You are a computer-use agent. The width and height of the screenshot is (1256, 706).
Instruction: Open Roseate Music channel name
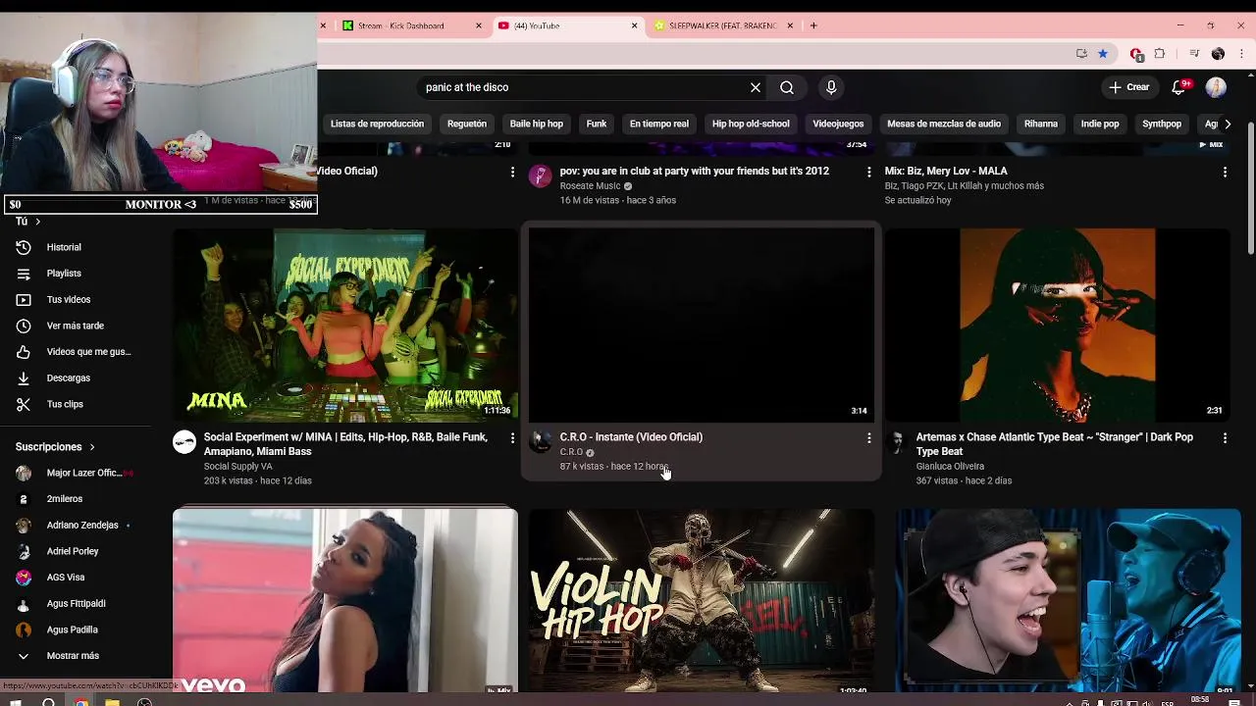click(590, 186)
